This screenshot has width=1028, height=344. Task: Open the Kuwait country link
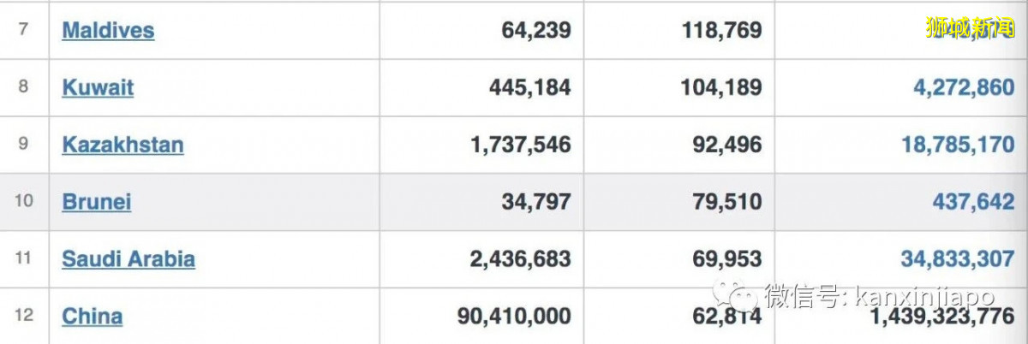click(x=98, y=87)
